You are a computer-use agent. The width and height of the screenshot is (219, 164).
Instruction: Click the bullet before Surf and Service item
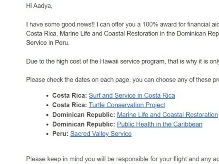pos(48,96)
